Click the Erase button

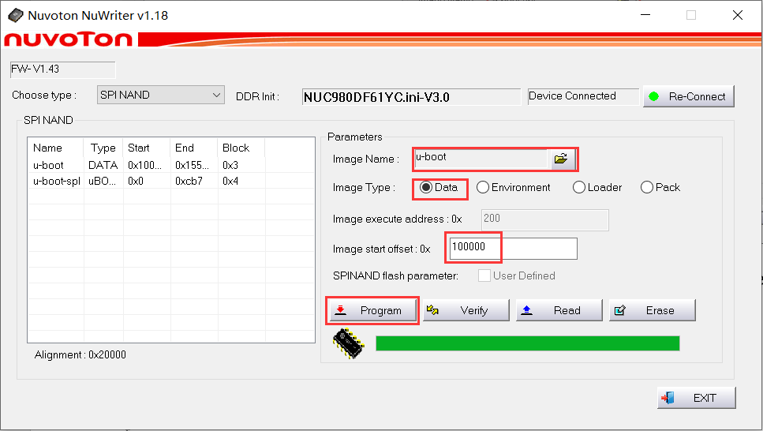(652, 310)
